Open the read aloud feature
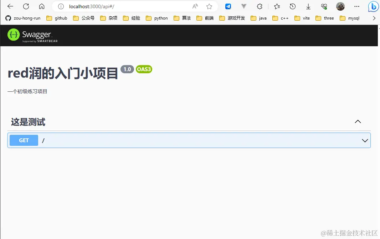Screen dimensions: 380x239 195,6
